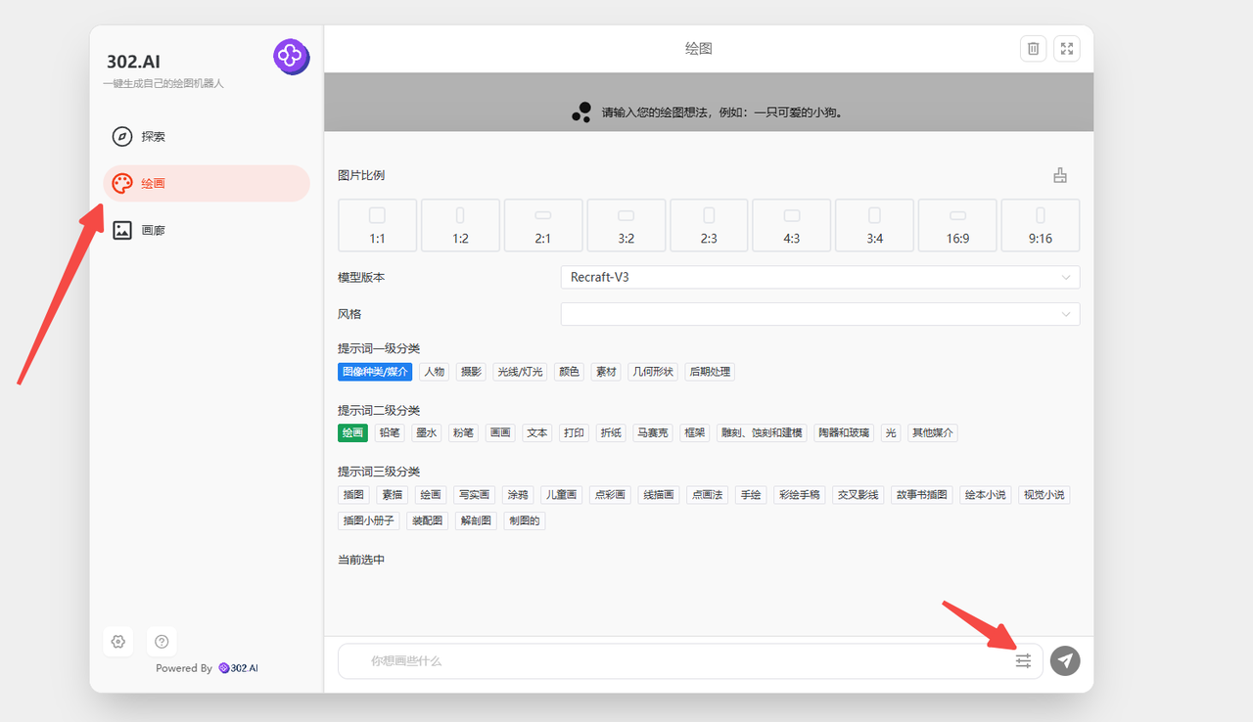Choose the 1:1 image ratio
Screen dimensions: 1253x722
[x=377, y=226]
